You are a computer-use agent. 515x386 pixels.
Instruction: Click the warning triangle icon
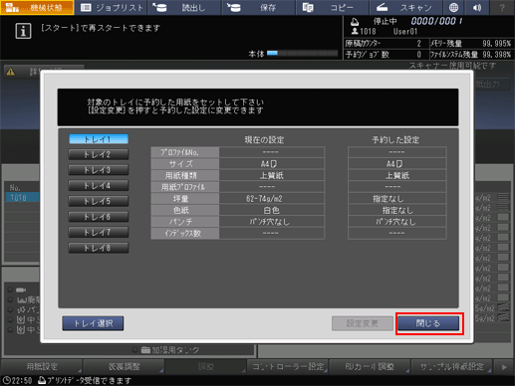[x=11, y=72]
